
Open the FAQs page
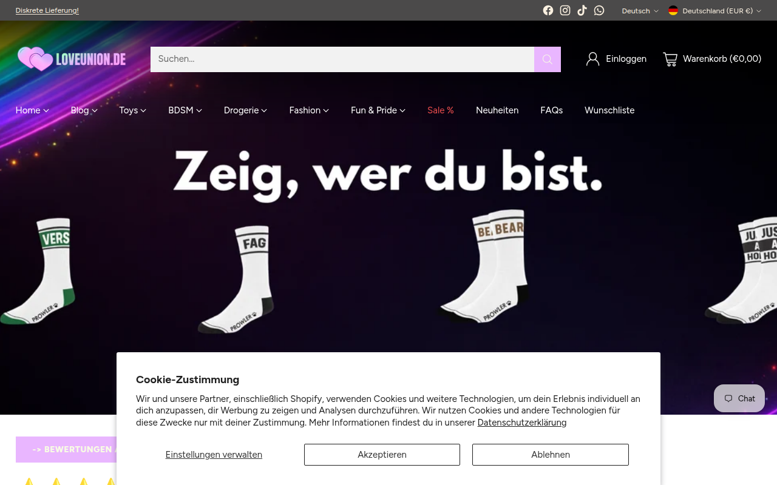click(x=551, y=110)
